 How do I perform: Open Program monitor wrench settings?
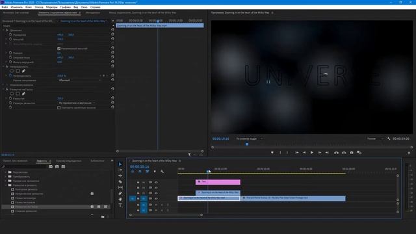(x=389, y=138)
